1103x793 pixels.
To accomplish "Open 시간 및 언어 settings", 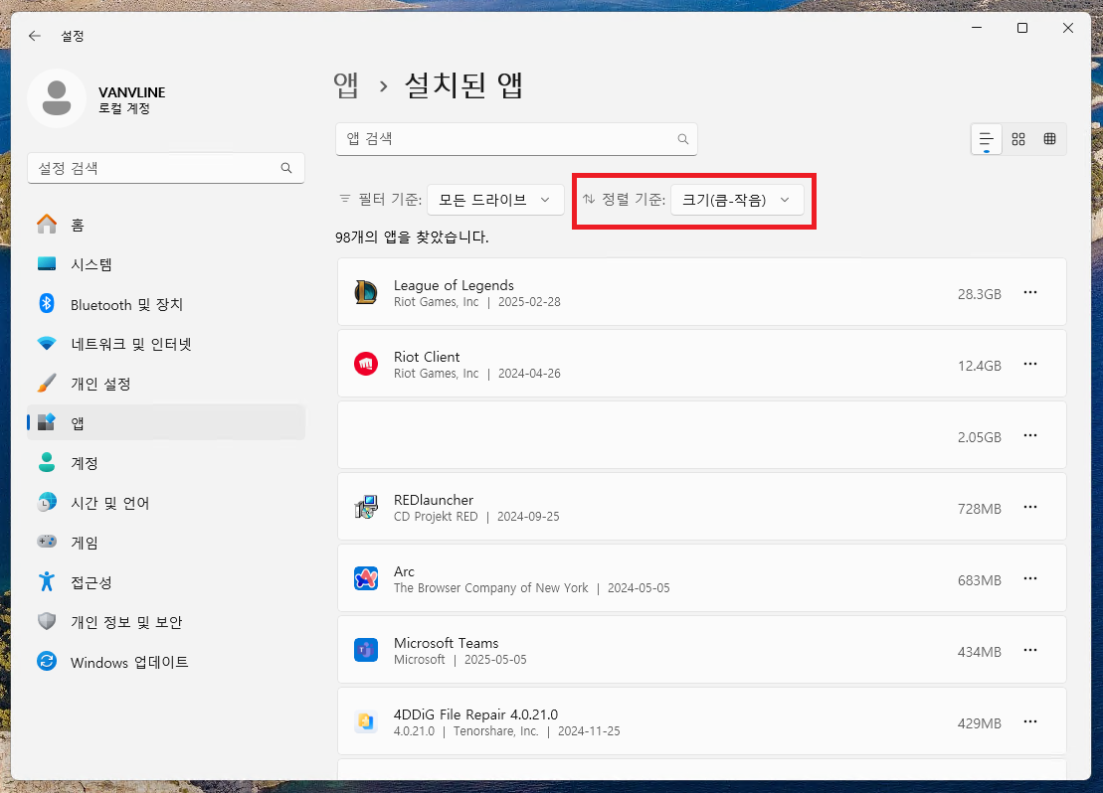I will (x=166, y=504).
